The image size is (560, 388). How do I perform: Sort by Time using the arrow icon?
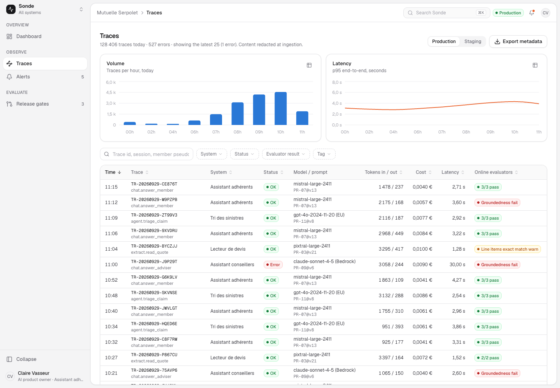click(x=119, y=172)
